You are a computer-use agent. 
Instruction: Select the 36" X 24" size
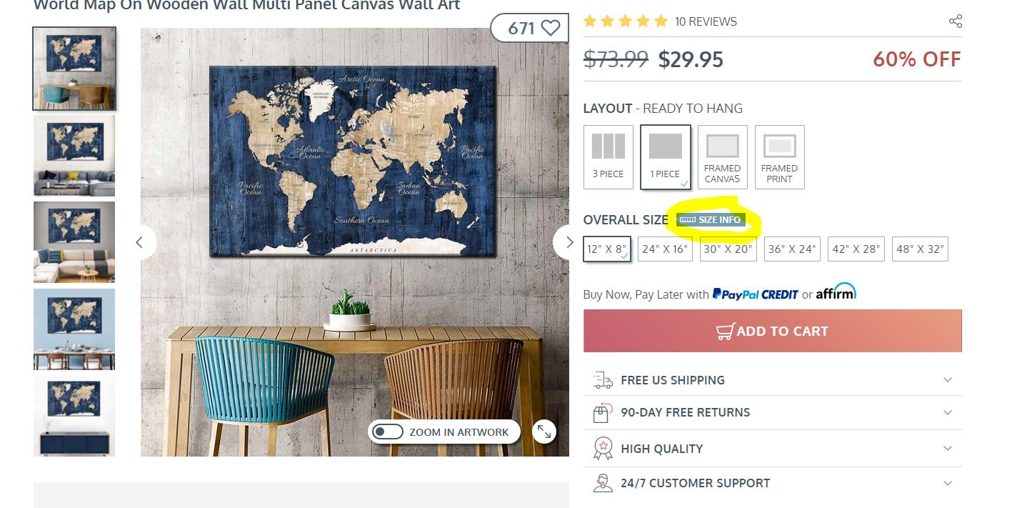(x=792, y=249)
